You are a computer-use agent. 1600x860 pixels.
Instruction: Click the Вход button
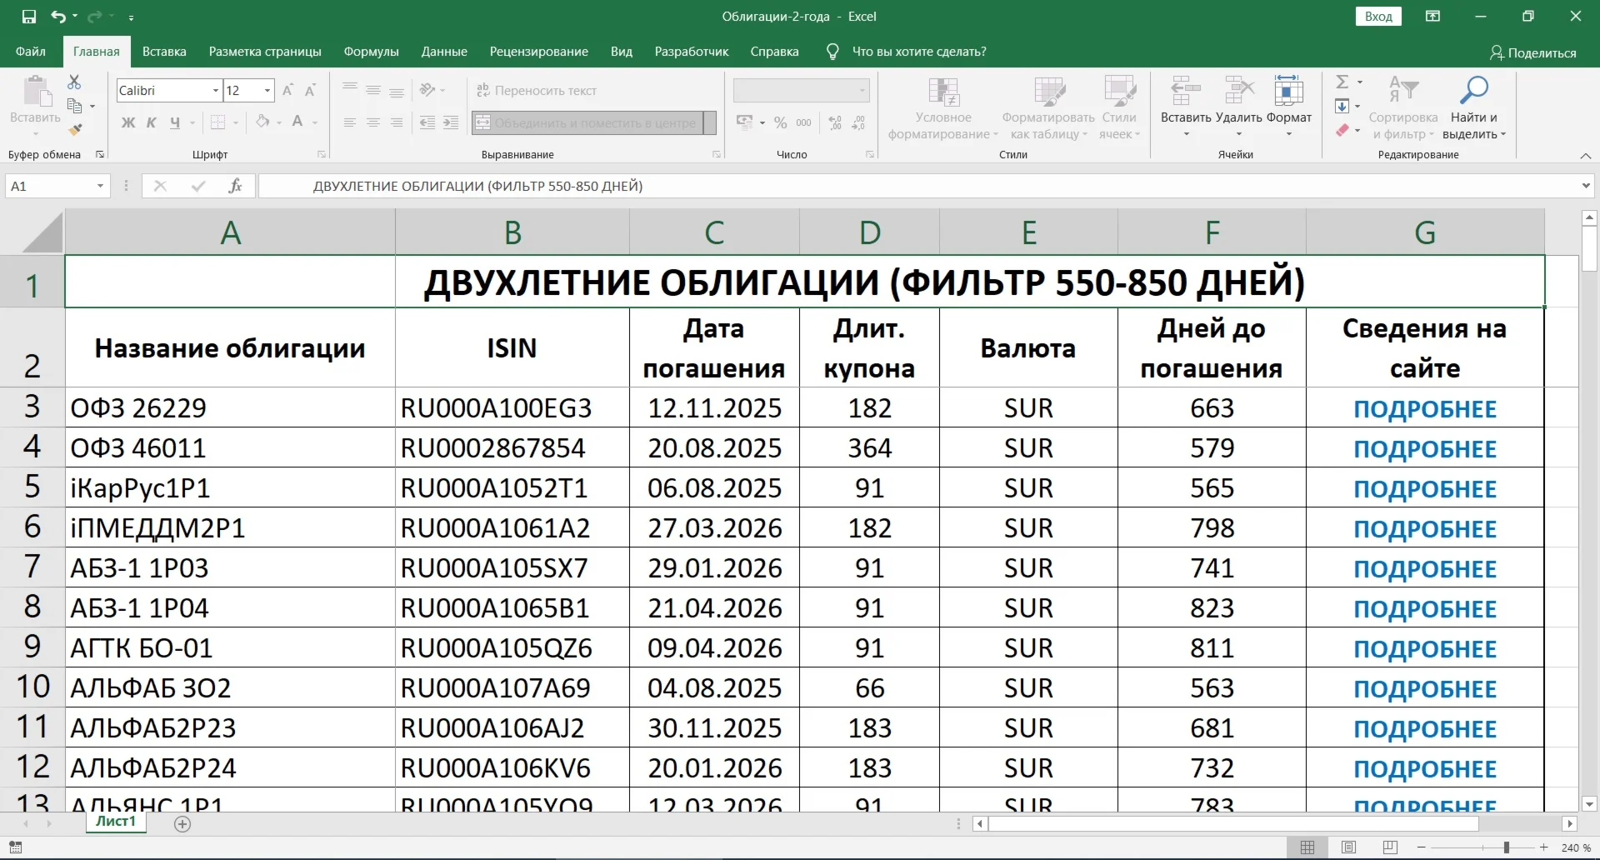coord(1379,16)
